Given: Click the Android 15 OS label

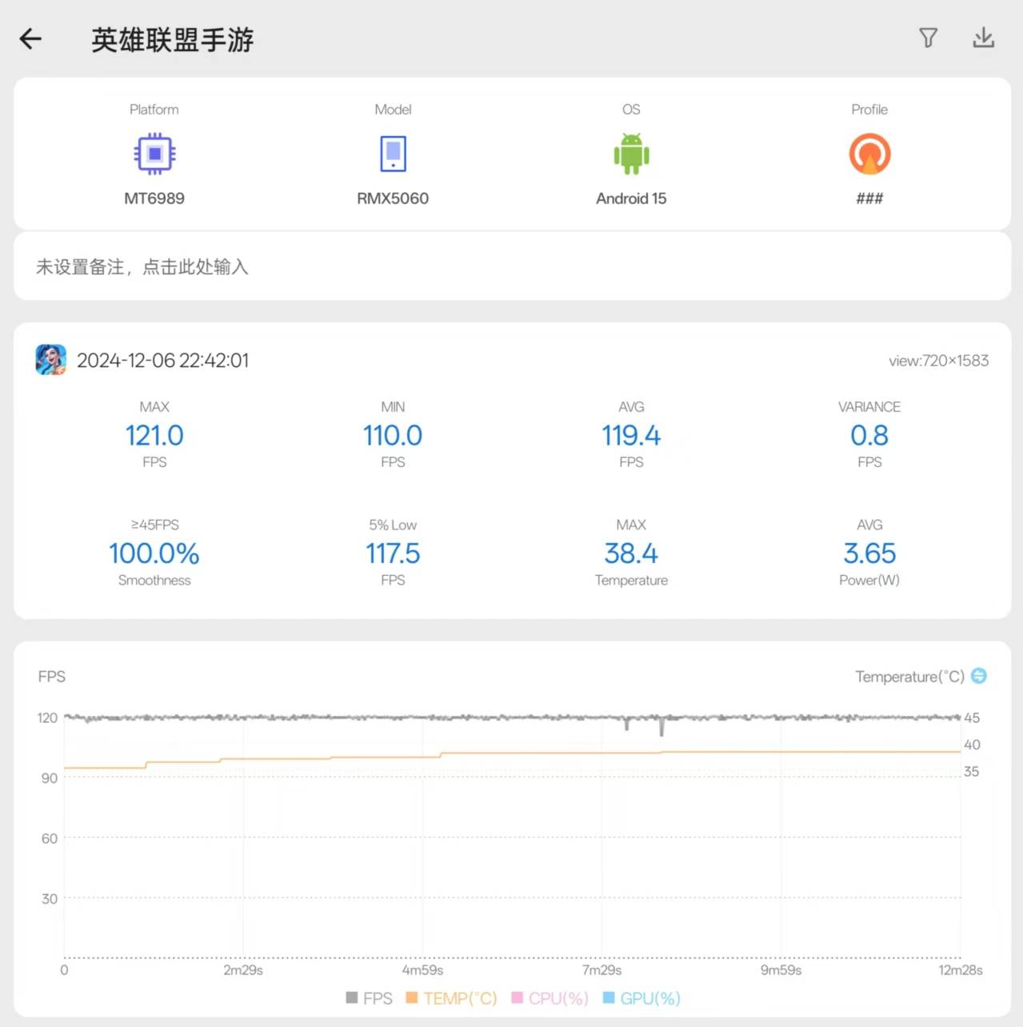Looking at the screenshot, I should tap(631, 198).
